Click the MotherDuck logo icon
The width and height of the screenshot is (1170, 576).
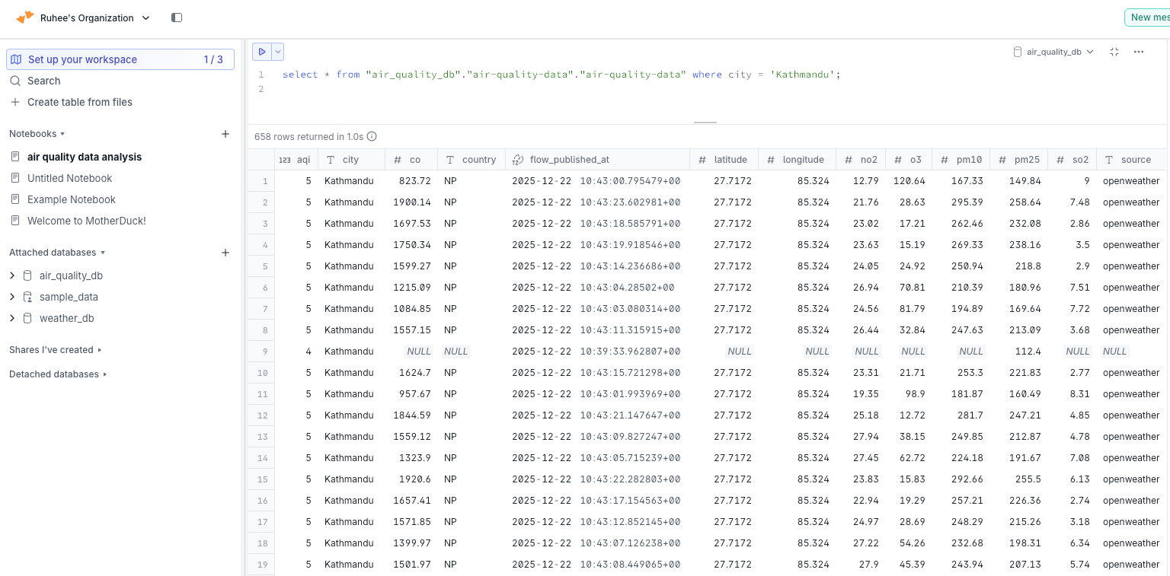coord(25,17)
